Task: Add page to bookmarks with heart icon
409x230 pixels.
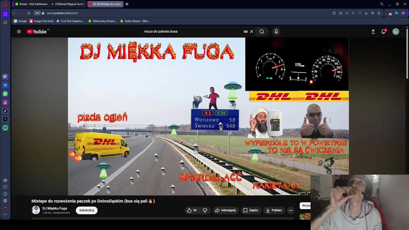Action: 360,13
